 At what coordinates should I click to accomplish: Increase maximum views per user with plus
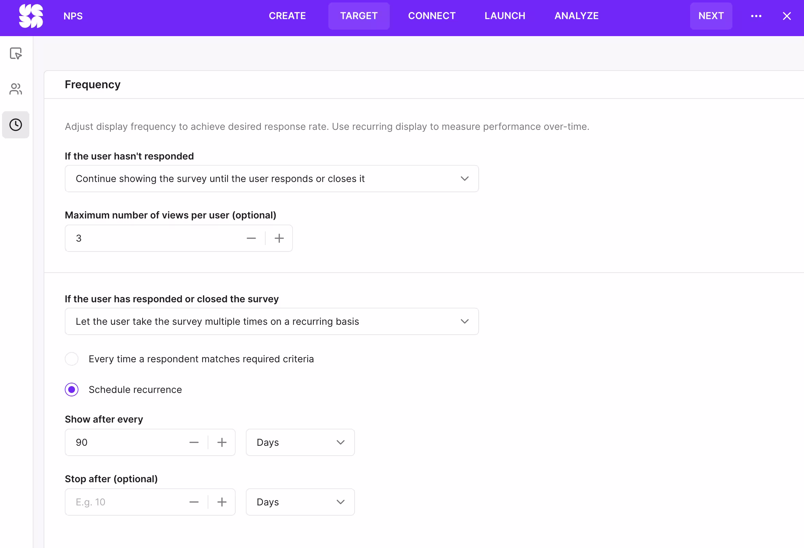pyautogui.click(x=279, y=238)
